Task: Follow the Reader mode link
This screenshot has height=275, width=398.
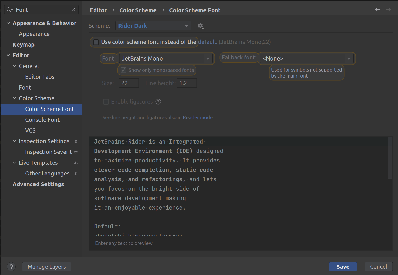Action: click(198, 118)
